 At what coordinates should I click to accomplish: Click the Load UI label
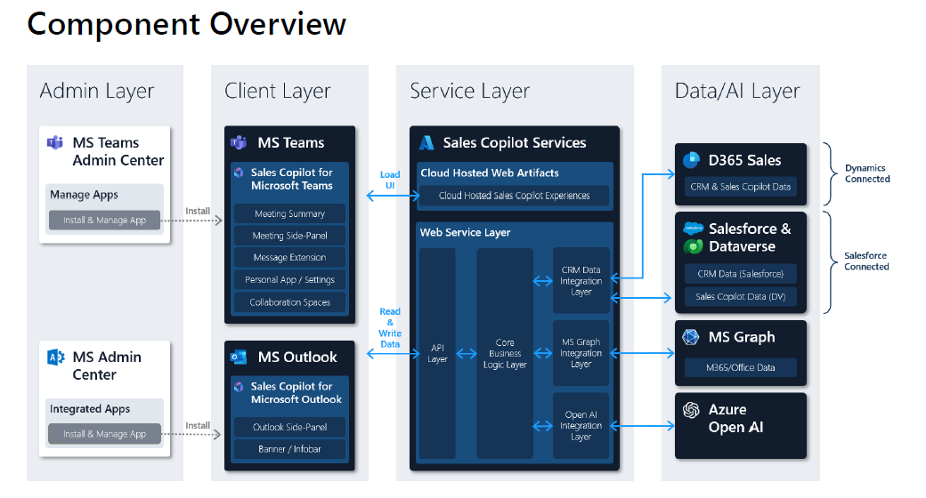click(390, 180)
